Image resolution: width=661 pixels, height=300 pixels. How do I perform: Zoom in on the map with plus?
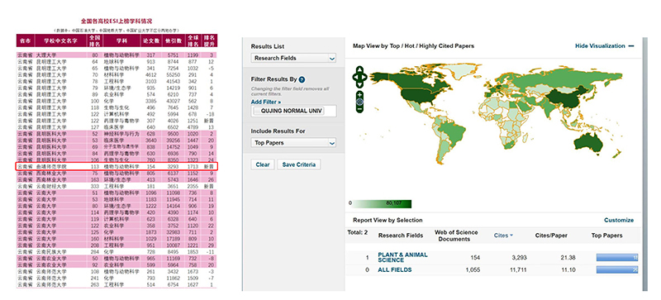pyautogui.click(x=359, y=95)
